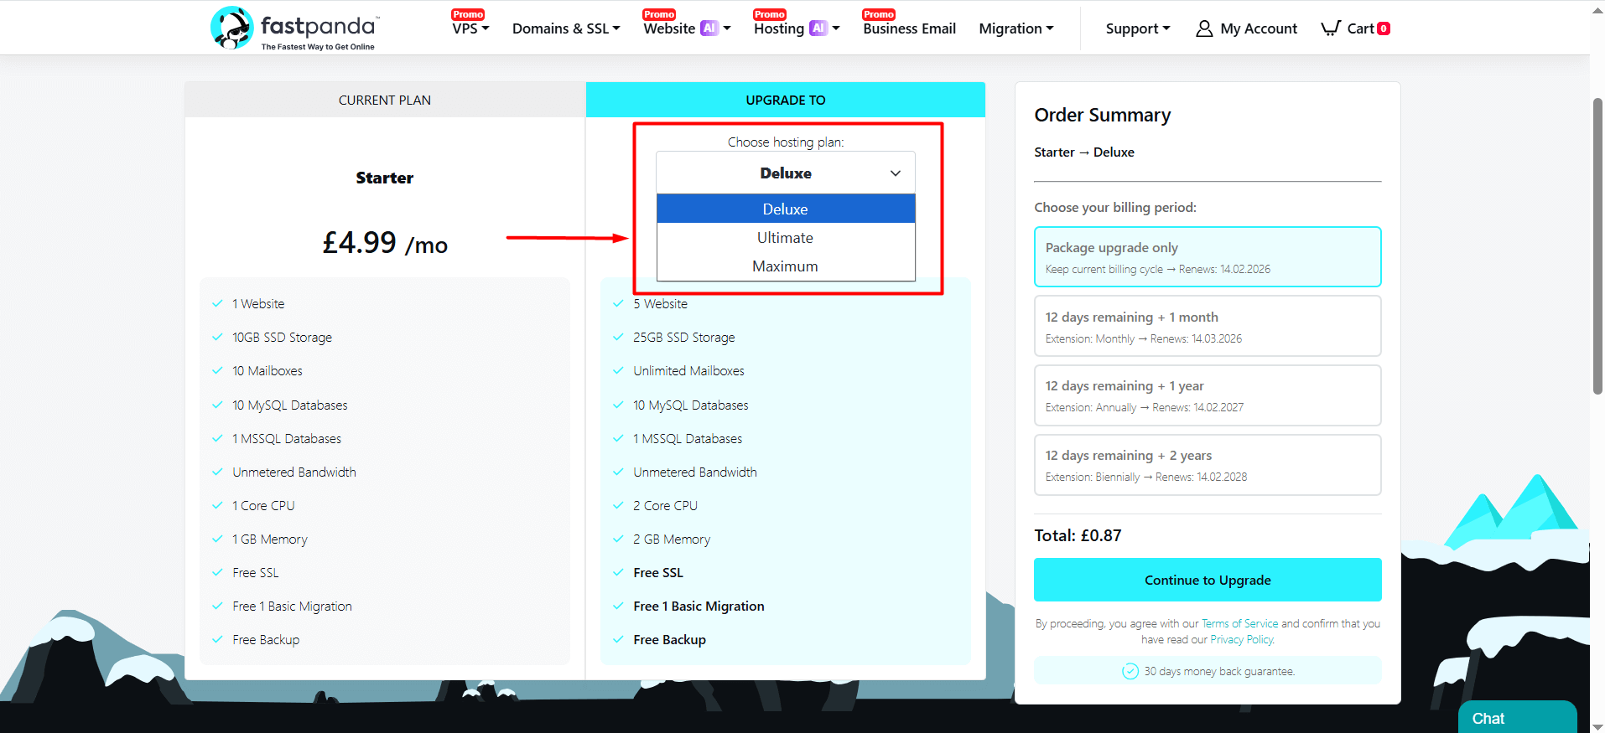
Task: Select 12 days remaining + 2 years
Action: [x=1207, y=465]
